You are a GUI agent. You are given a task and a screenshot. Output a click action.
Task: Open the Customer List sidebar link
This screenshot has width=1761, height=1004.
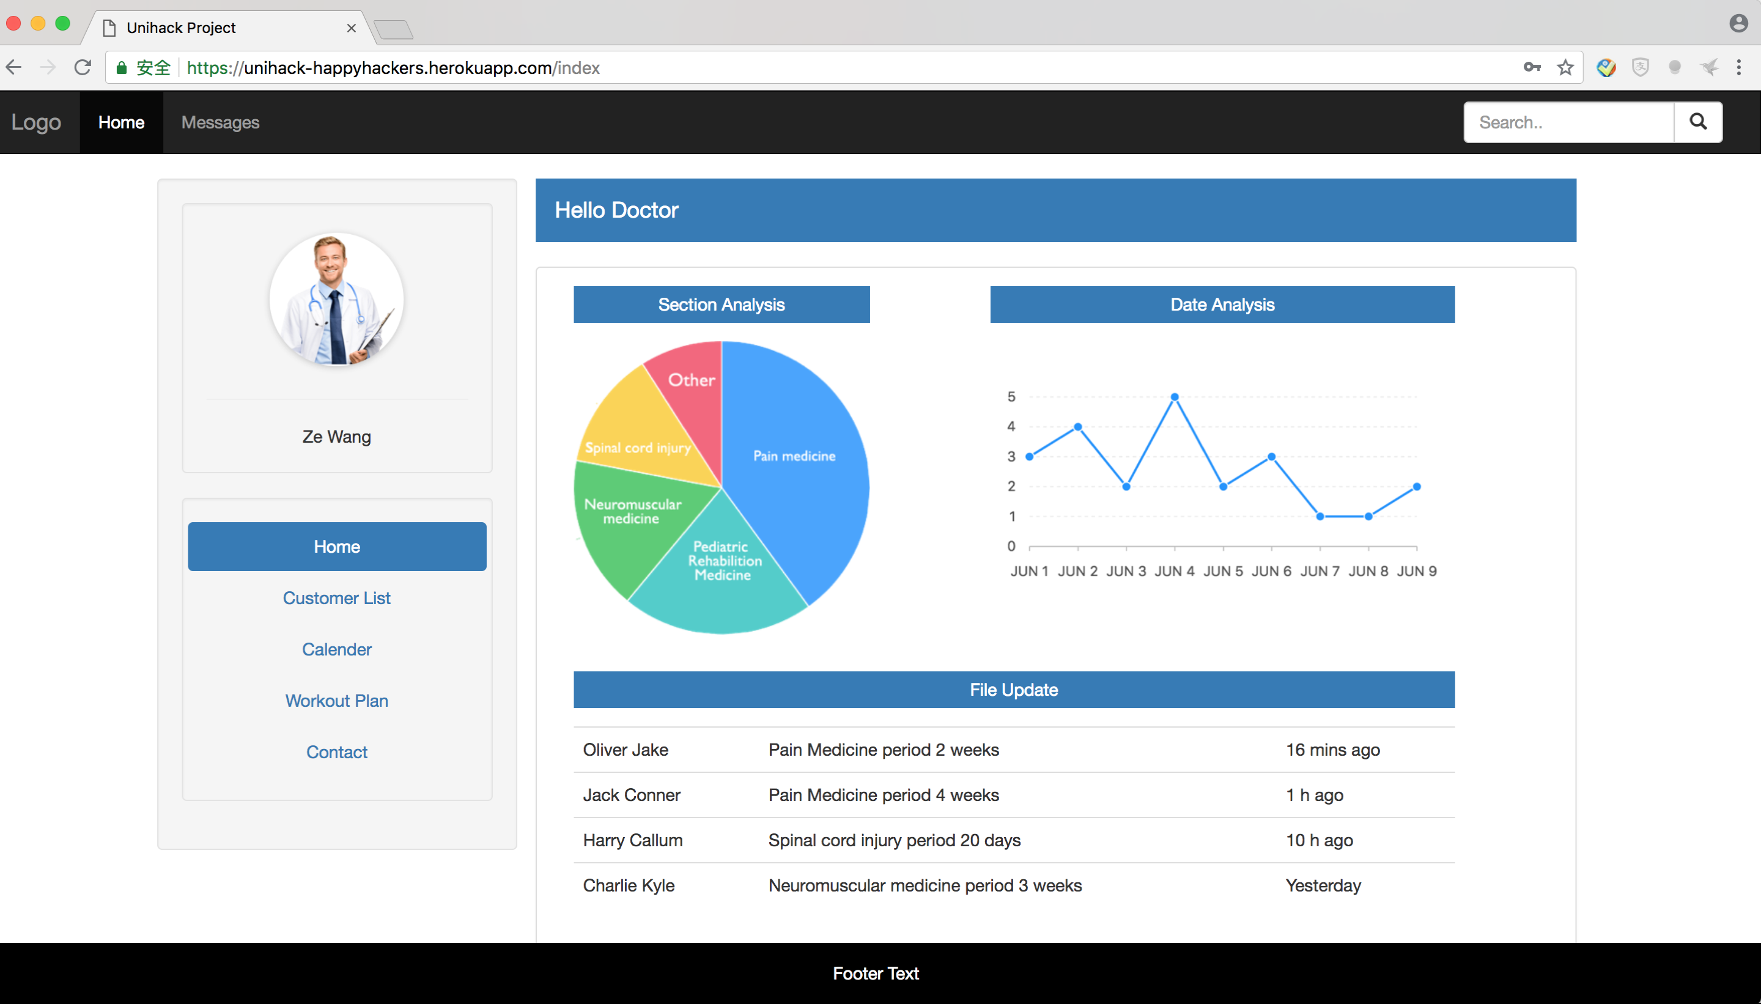[336, 598]
